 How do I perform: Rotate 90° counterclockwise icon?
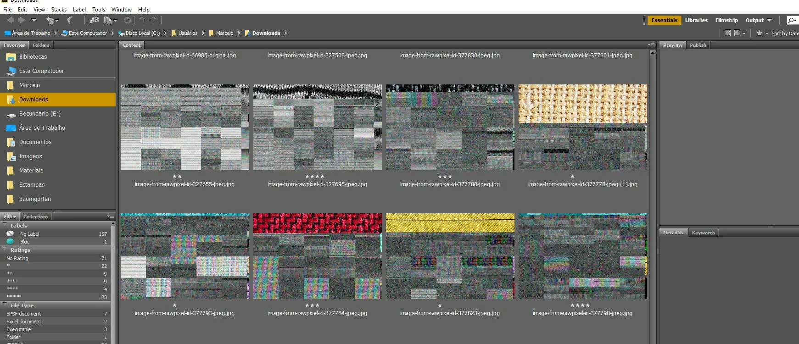click(x=142, y=20)
